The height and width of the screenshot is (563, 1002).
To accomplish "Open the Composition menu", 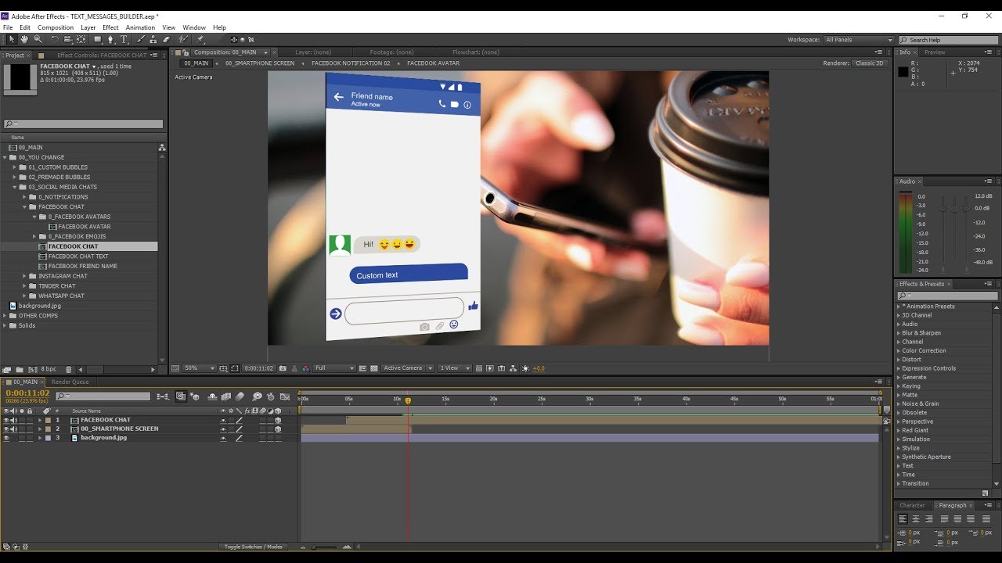I will point(56,27).
